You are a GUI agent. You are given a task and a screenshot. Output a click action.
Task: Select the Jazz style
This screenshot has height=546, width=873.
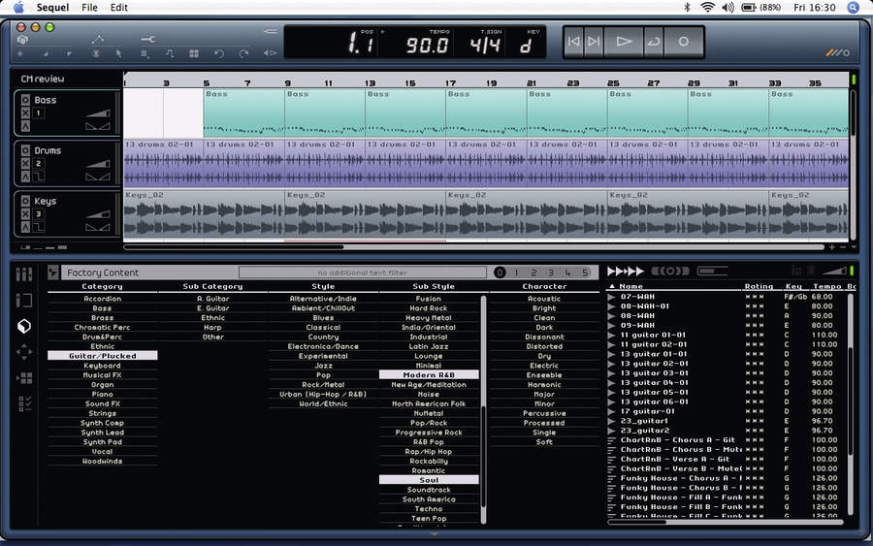[323, 366]
